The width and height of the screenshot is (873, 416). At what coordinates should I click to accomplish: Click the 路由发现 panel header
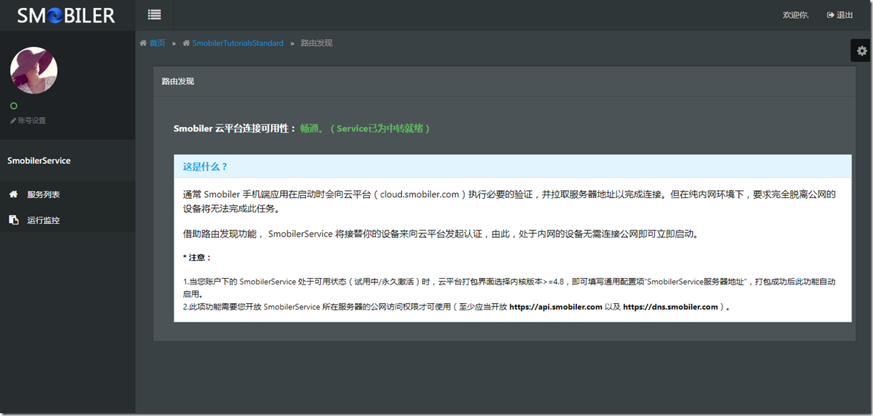pyautogui.click(x=504, y=81)
